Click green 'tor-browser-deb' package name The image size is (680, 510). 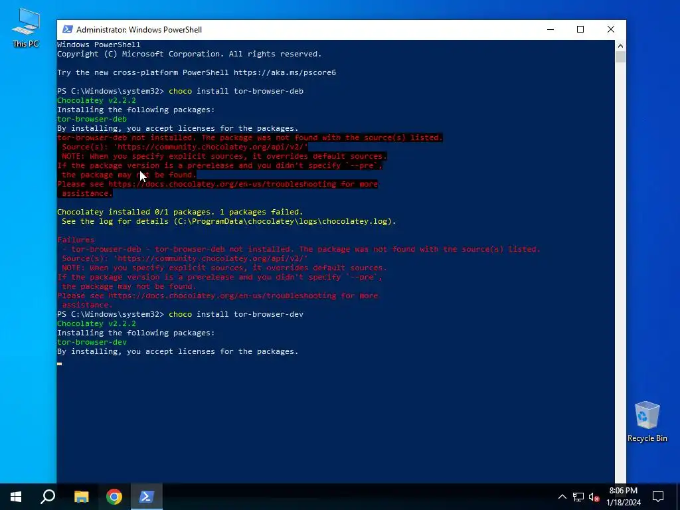tap(92, 119)
